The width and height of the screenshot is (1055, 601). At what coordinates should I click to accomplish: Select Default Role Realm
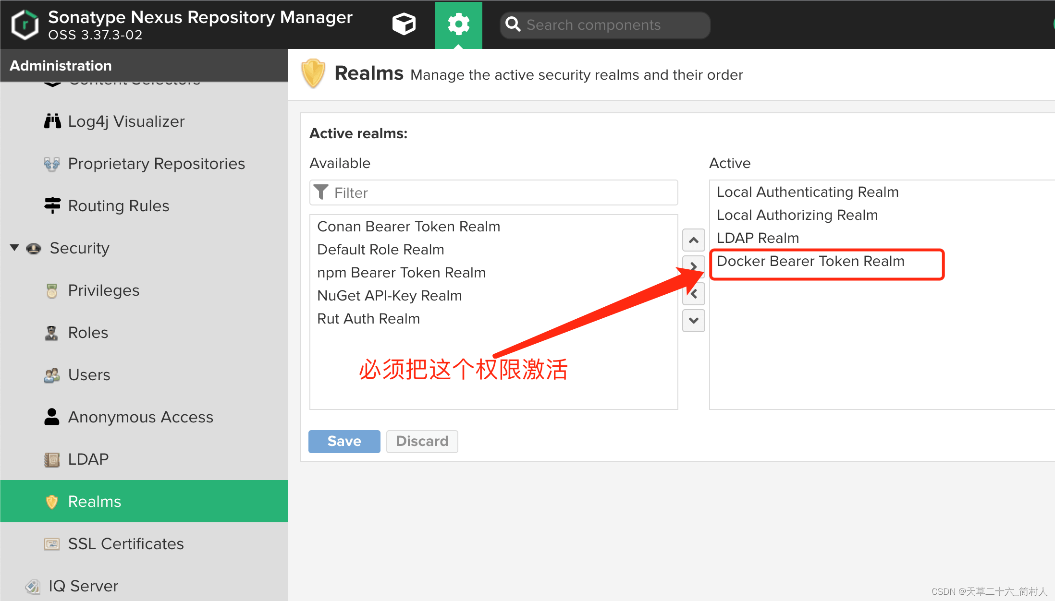[381, 250]
